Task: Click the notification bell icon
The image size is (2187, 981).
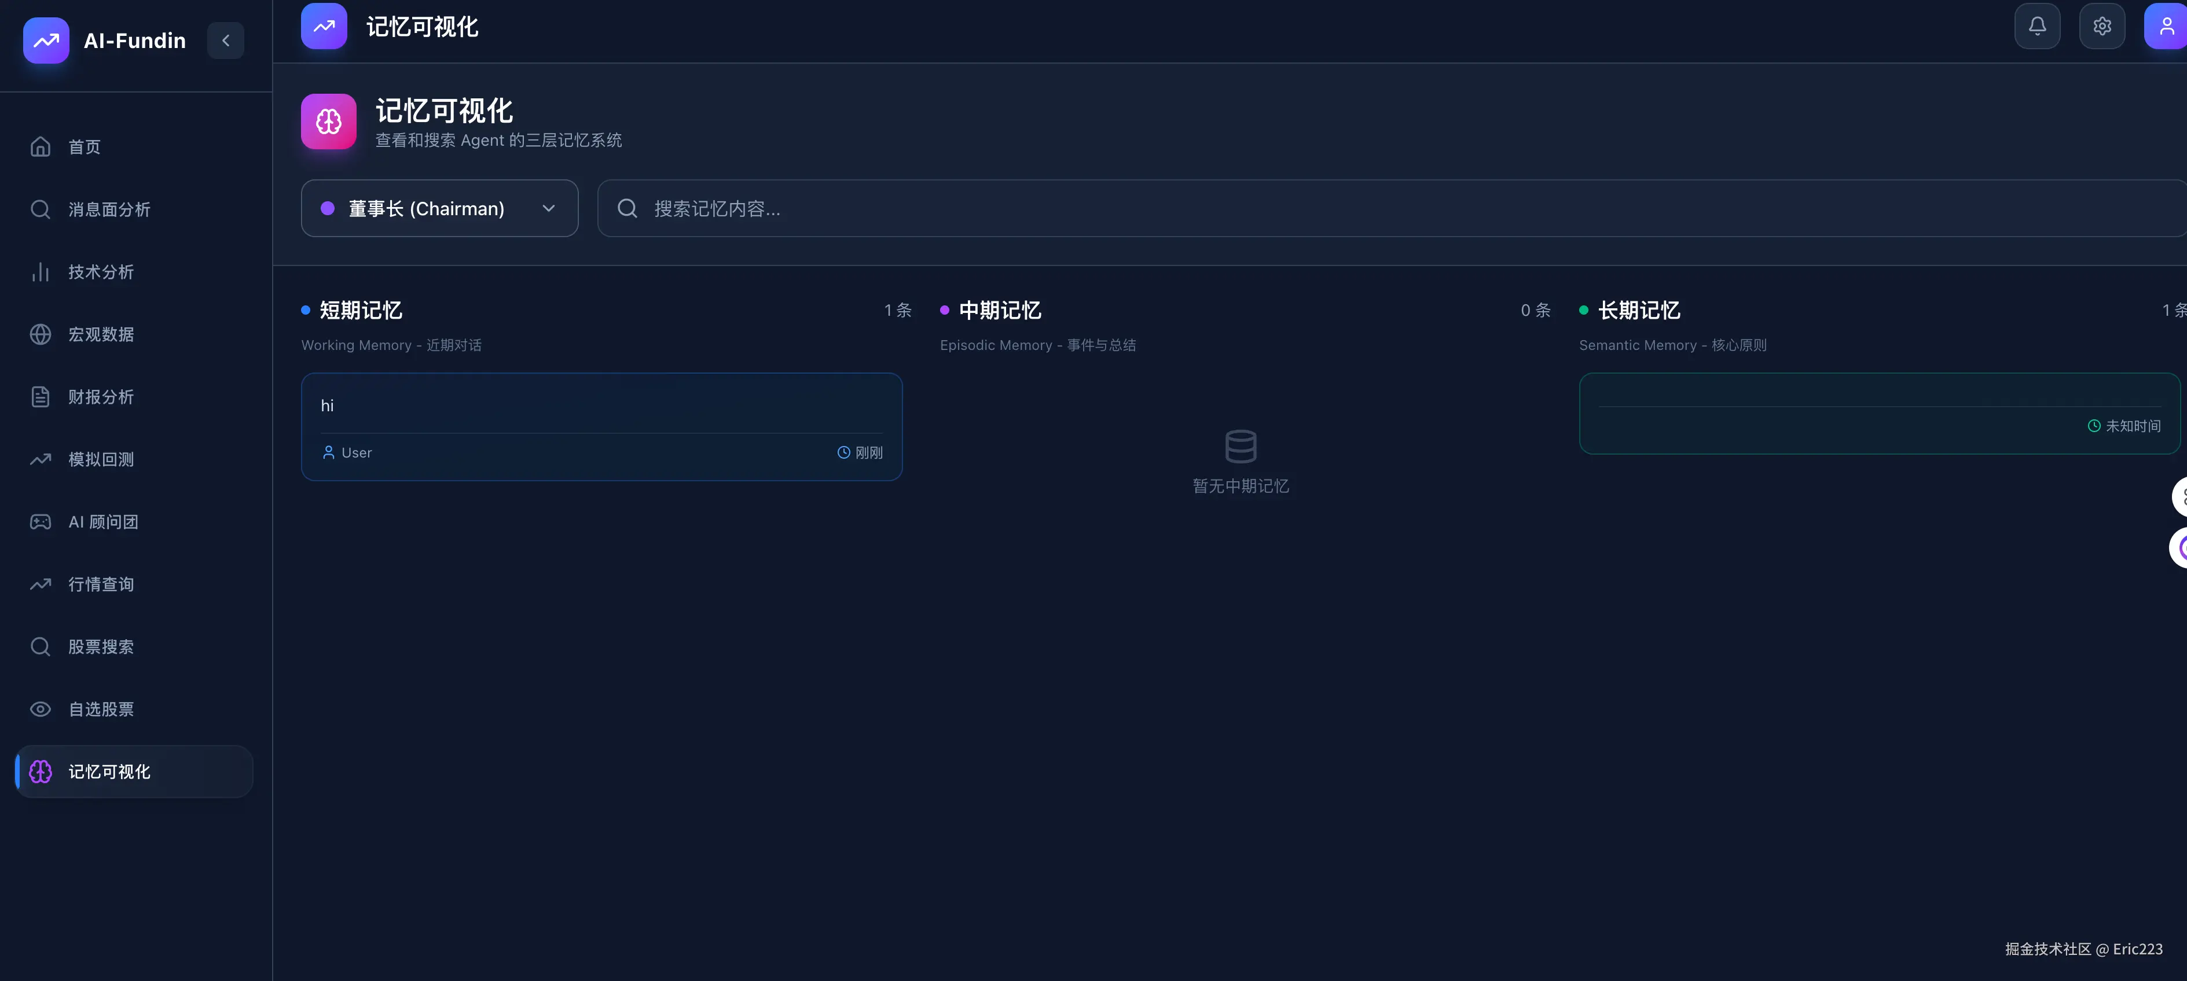Action: click(2036, 26)
